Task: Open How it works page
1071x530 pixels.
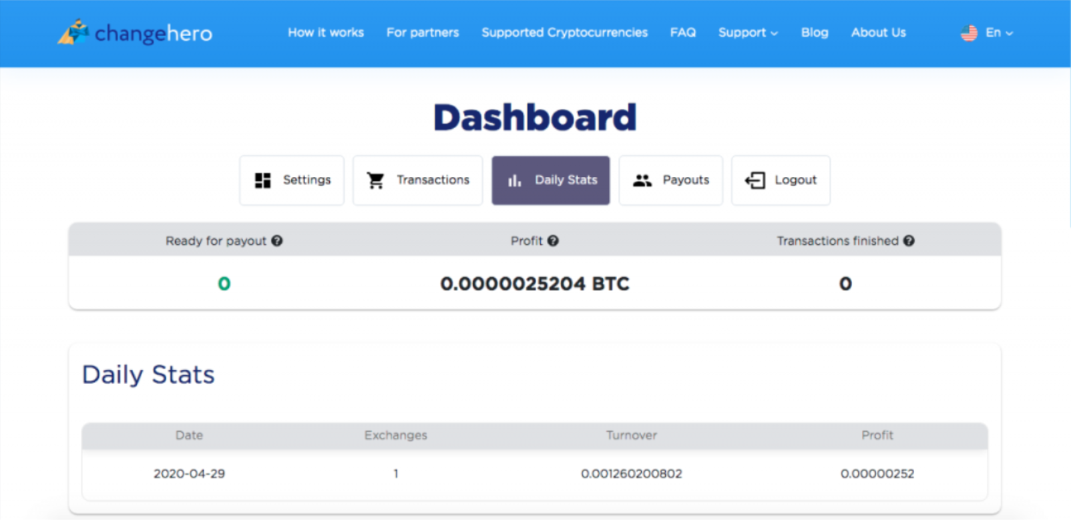Action: (x=326, y=33)
